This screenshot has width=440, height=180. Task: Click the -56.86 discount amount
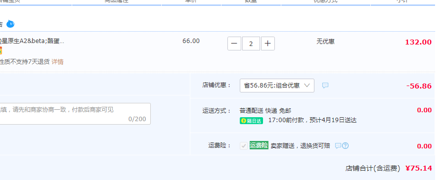tap(419, 86)
